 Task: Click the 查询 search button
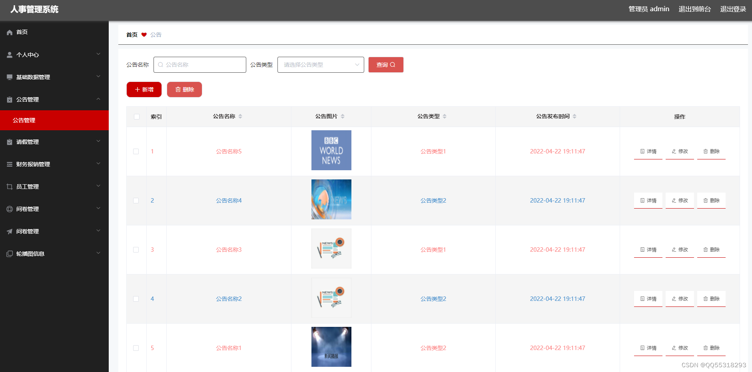[x=386, y=65]
